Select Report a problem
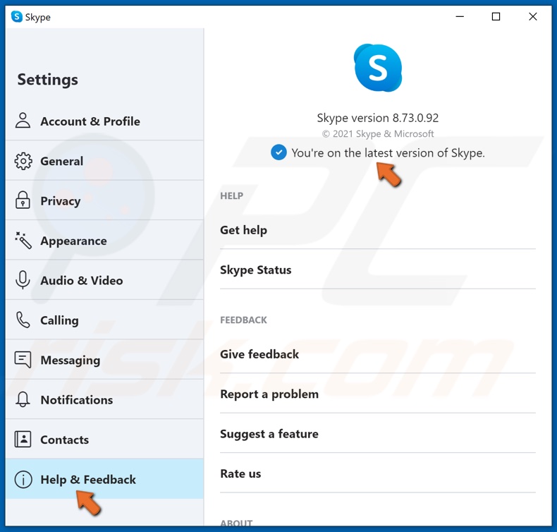This screenshot has width=557, height=532. coord(378,394)
